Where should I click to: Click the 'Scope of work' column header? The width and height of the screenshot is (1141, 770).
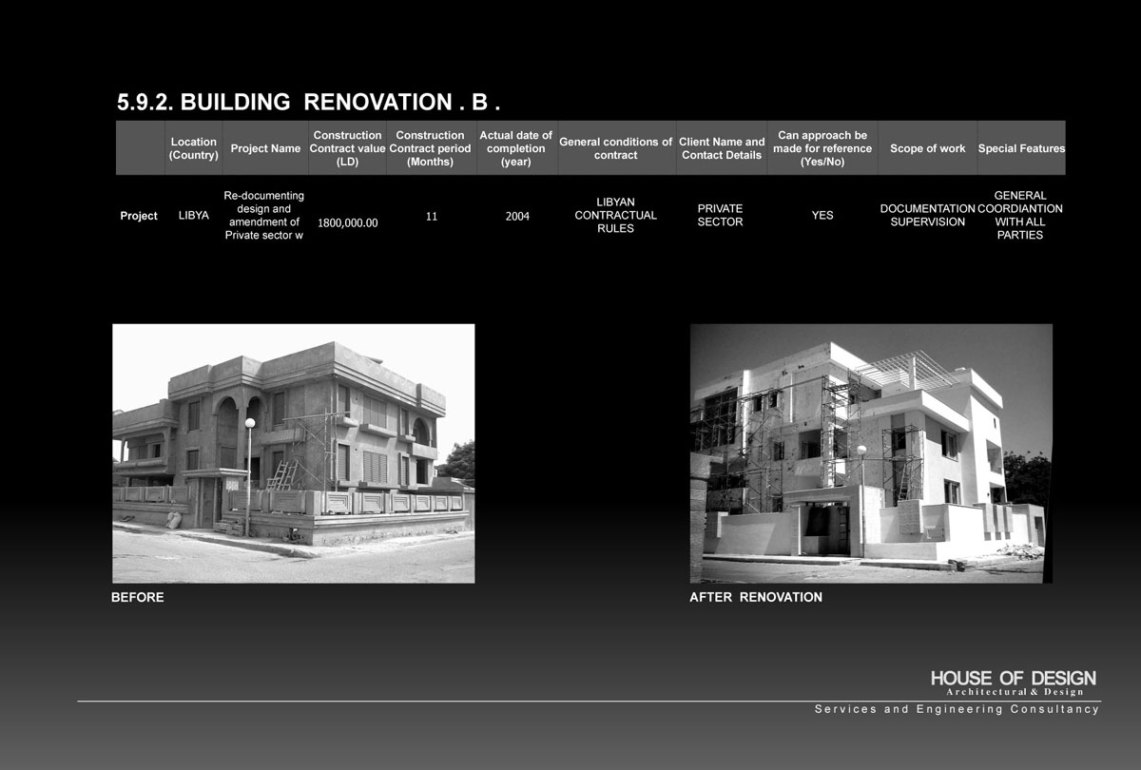coord(927,148)
